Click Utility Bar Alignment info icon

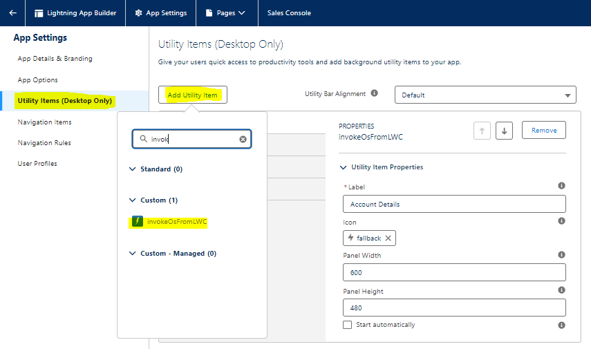(374, 93)
